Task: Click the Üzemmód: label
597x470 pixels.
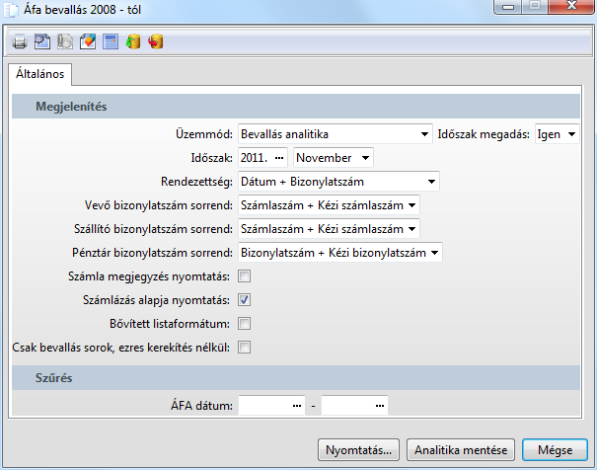Action: click(204, 134)
